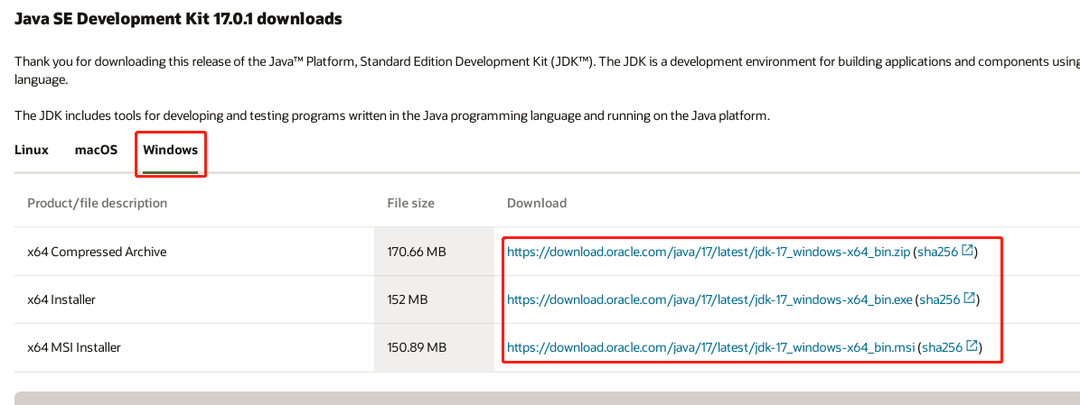This screenshot has height=405, width=1080.
Task: Click the 'Product/file description' column header
Action: point(97,204)
